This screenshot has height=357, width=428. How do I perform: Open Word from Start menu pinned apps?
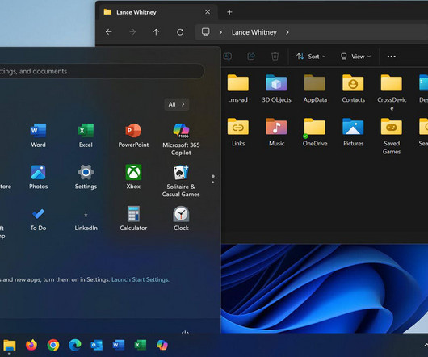[38, 136]
